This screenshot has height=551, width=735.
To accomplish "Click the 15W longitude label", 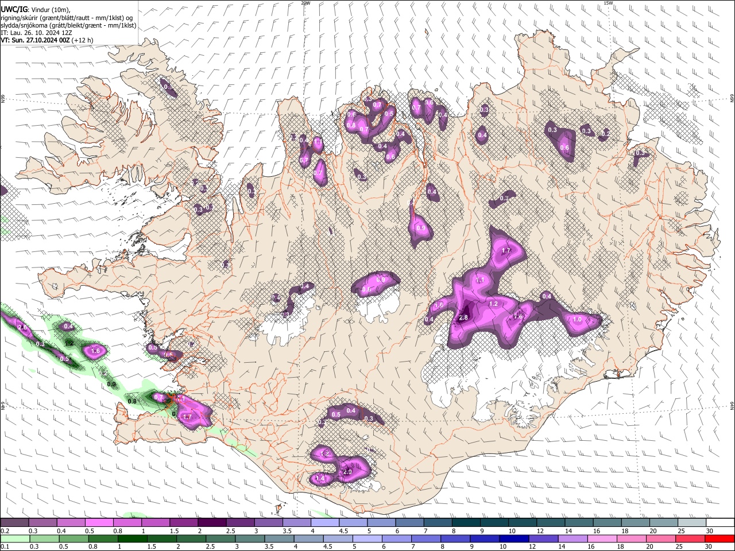I will [609, 3].
